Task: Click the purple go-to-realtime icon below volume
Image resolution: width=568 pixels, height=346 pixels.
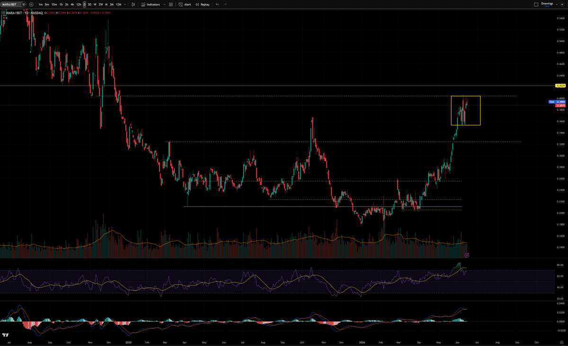Action: point(467,255)
